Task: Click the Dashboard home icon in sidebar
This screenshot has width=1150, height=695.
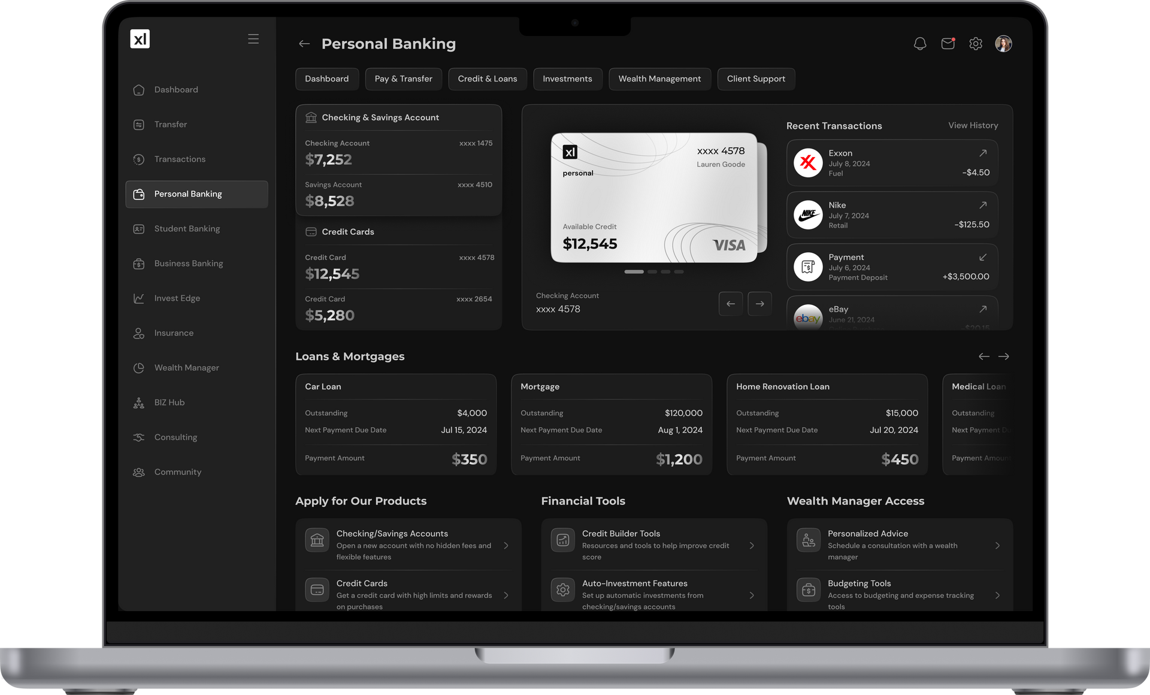Action: [139, 90]
